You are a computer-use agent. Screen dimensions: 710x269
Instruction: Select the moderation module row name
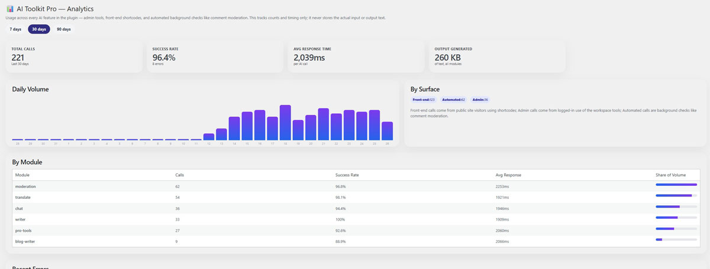[x=25, y=186]
